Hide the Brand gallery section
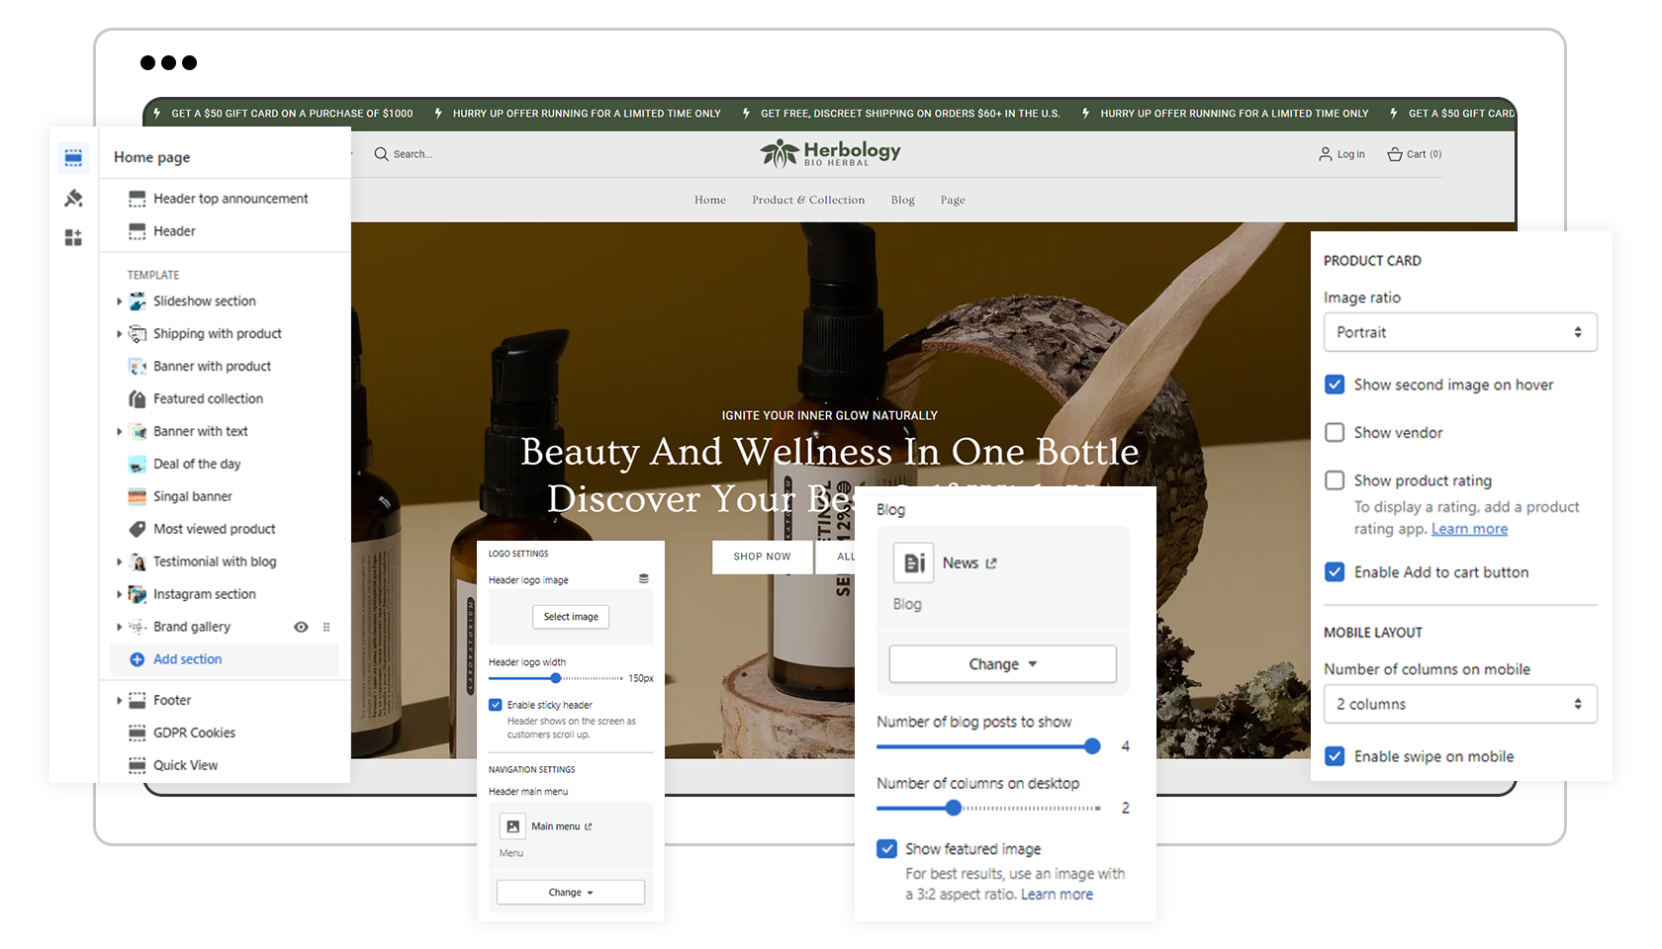Viewport: 1662px width, 949px height. click(301, 627)
